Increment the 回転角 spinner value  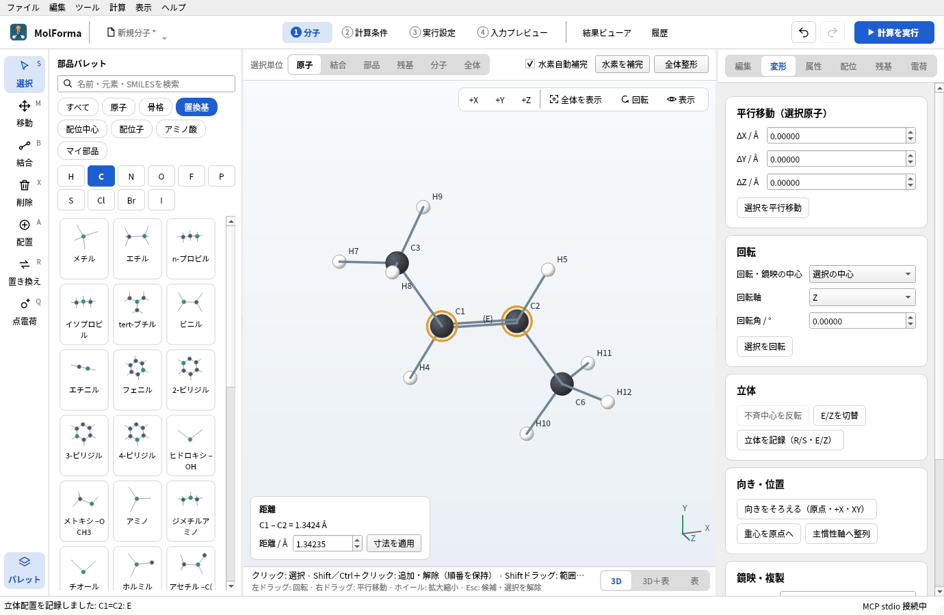910,317
